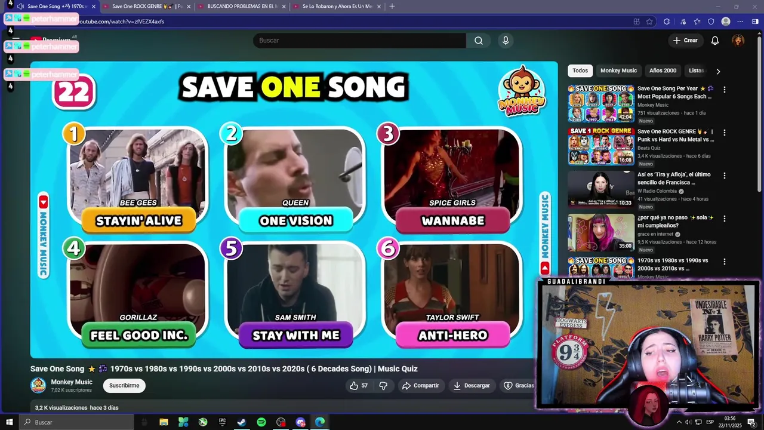The height and width of the screenshot is (430, 764).
Task: Open options for Tira y Afloja video
Action: coord(725,176)
